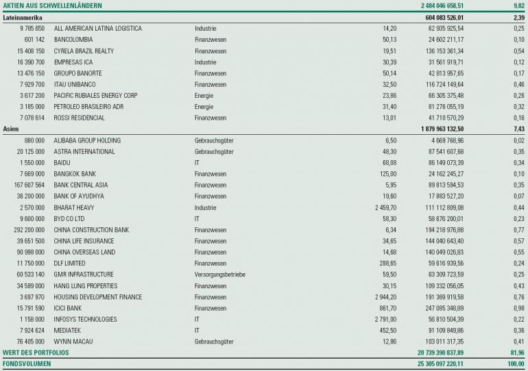
Task: Click BHARAT HEAVY name
Action: coord(74,207)
